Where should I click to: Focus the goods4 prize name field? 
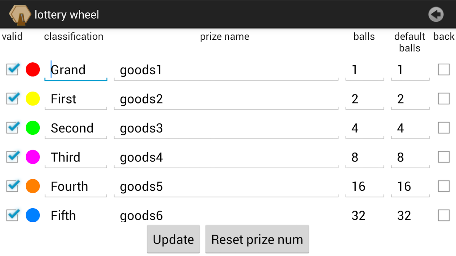click(226, 157)
